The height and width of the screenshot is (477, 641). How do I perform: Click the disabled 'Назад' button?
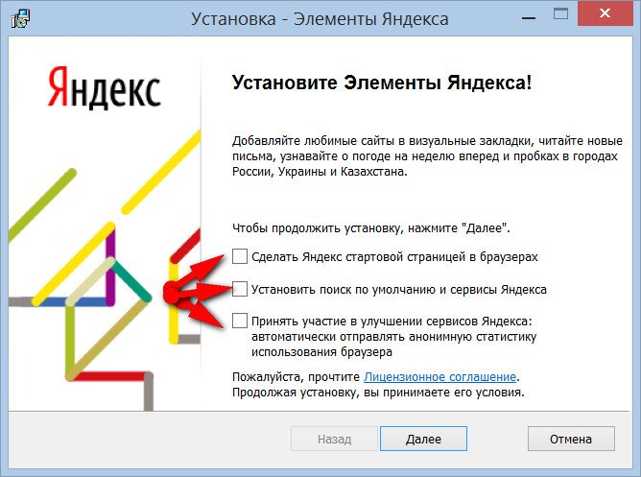tap(334, 439)
